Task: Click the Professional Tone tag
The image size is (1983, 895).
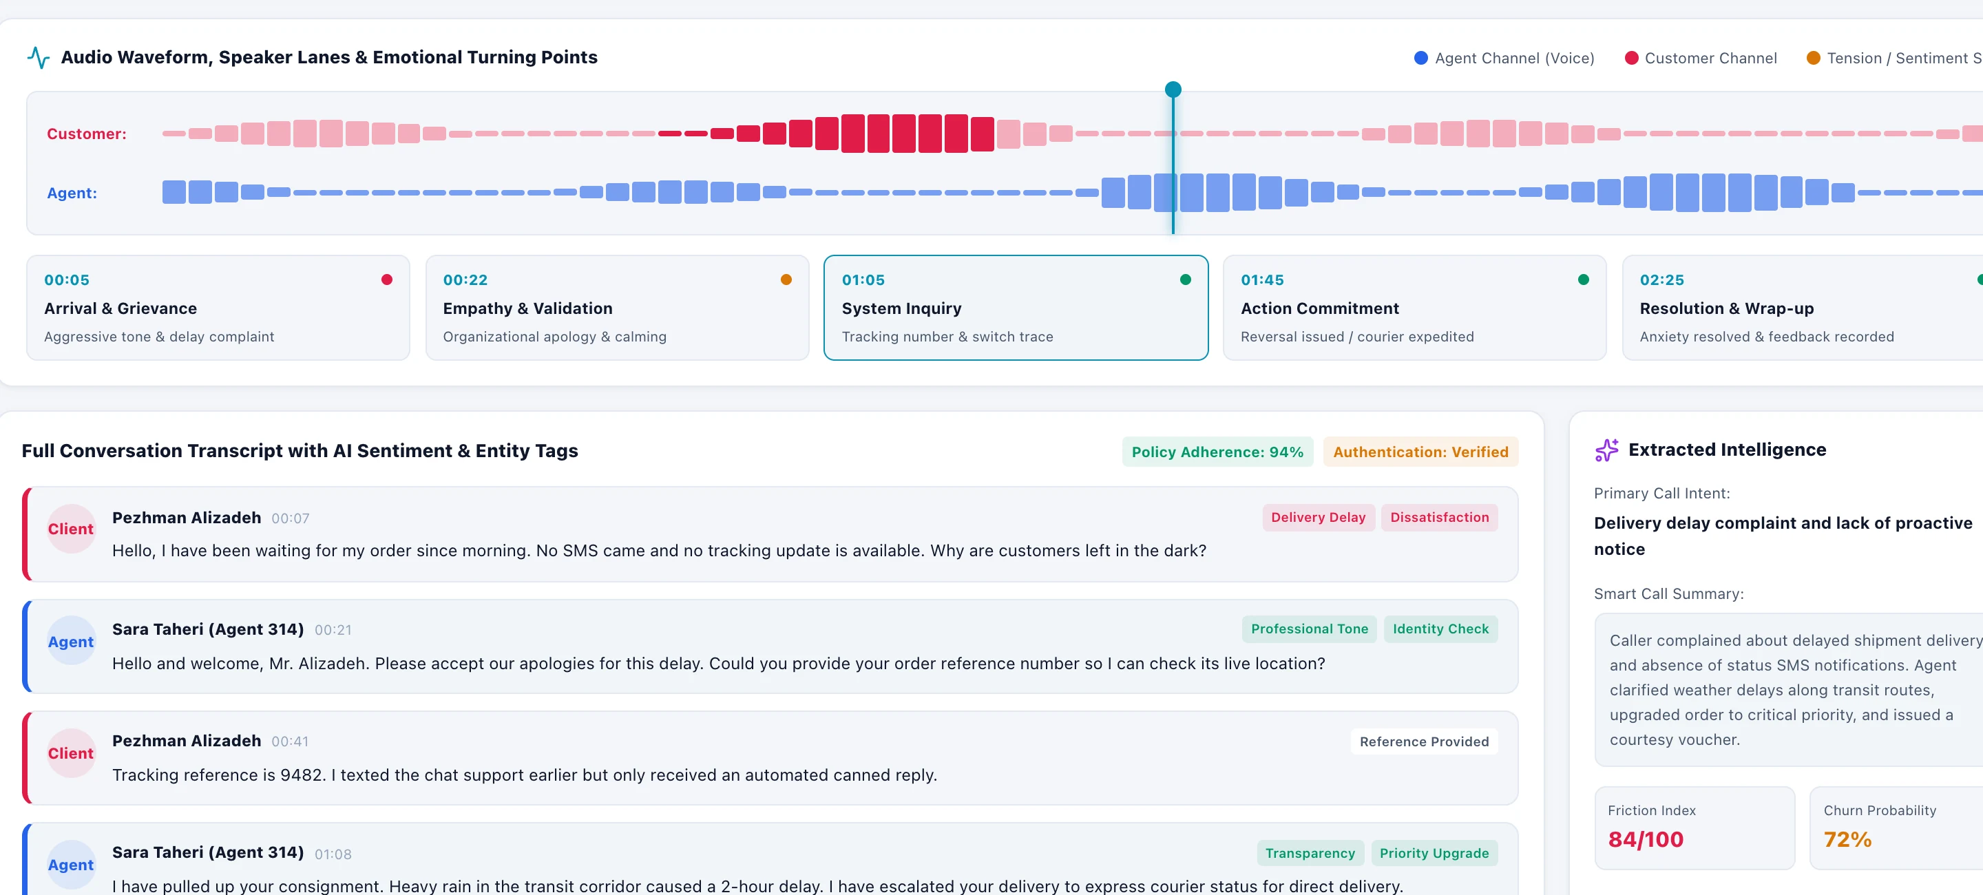Action: pyautogui.click(x=1310, y=629)
